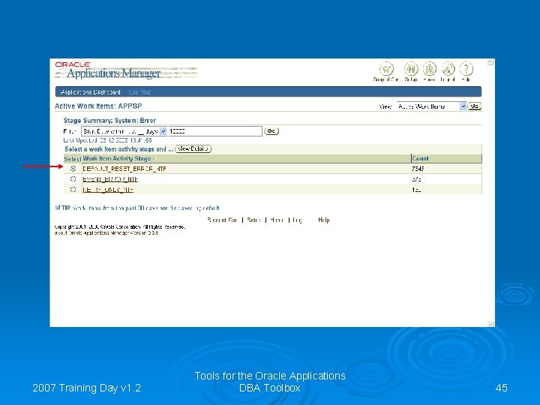Click the Logout footer link

tap(297, 220)
